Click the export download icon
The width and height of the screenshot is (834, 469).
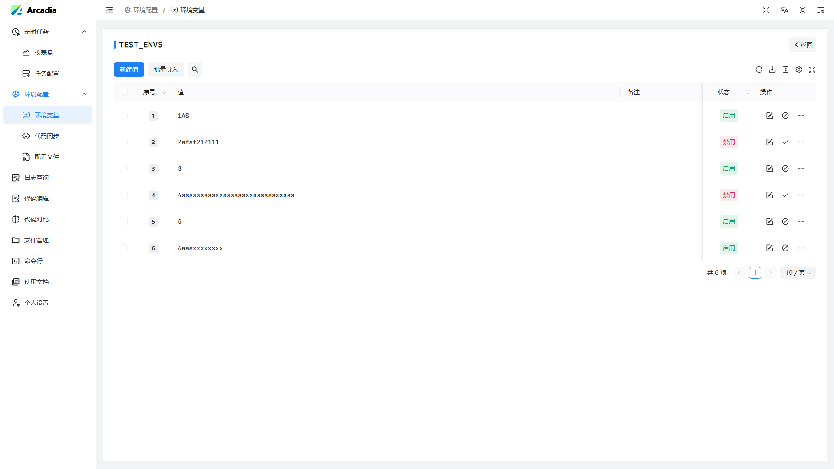click(x=772, y=69)
